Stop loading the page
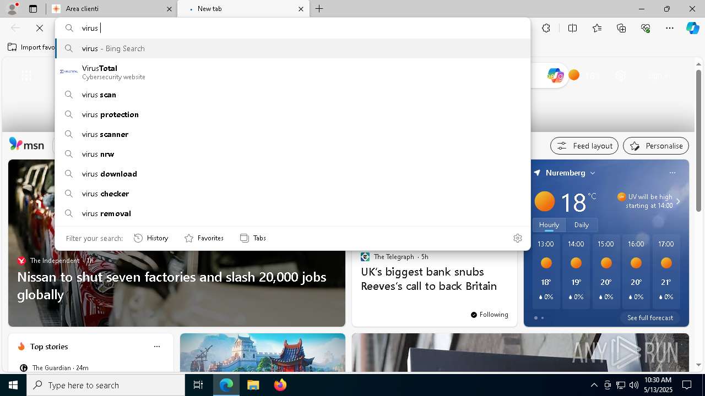The height and width of the screenshot is (396, 705). point(40,28)
